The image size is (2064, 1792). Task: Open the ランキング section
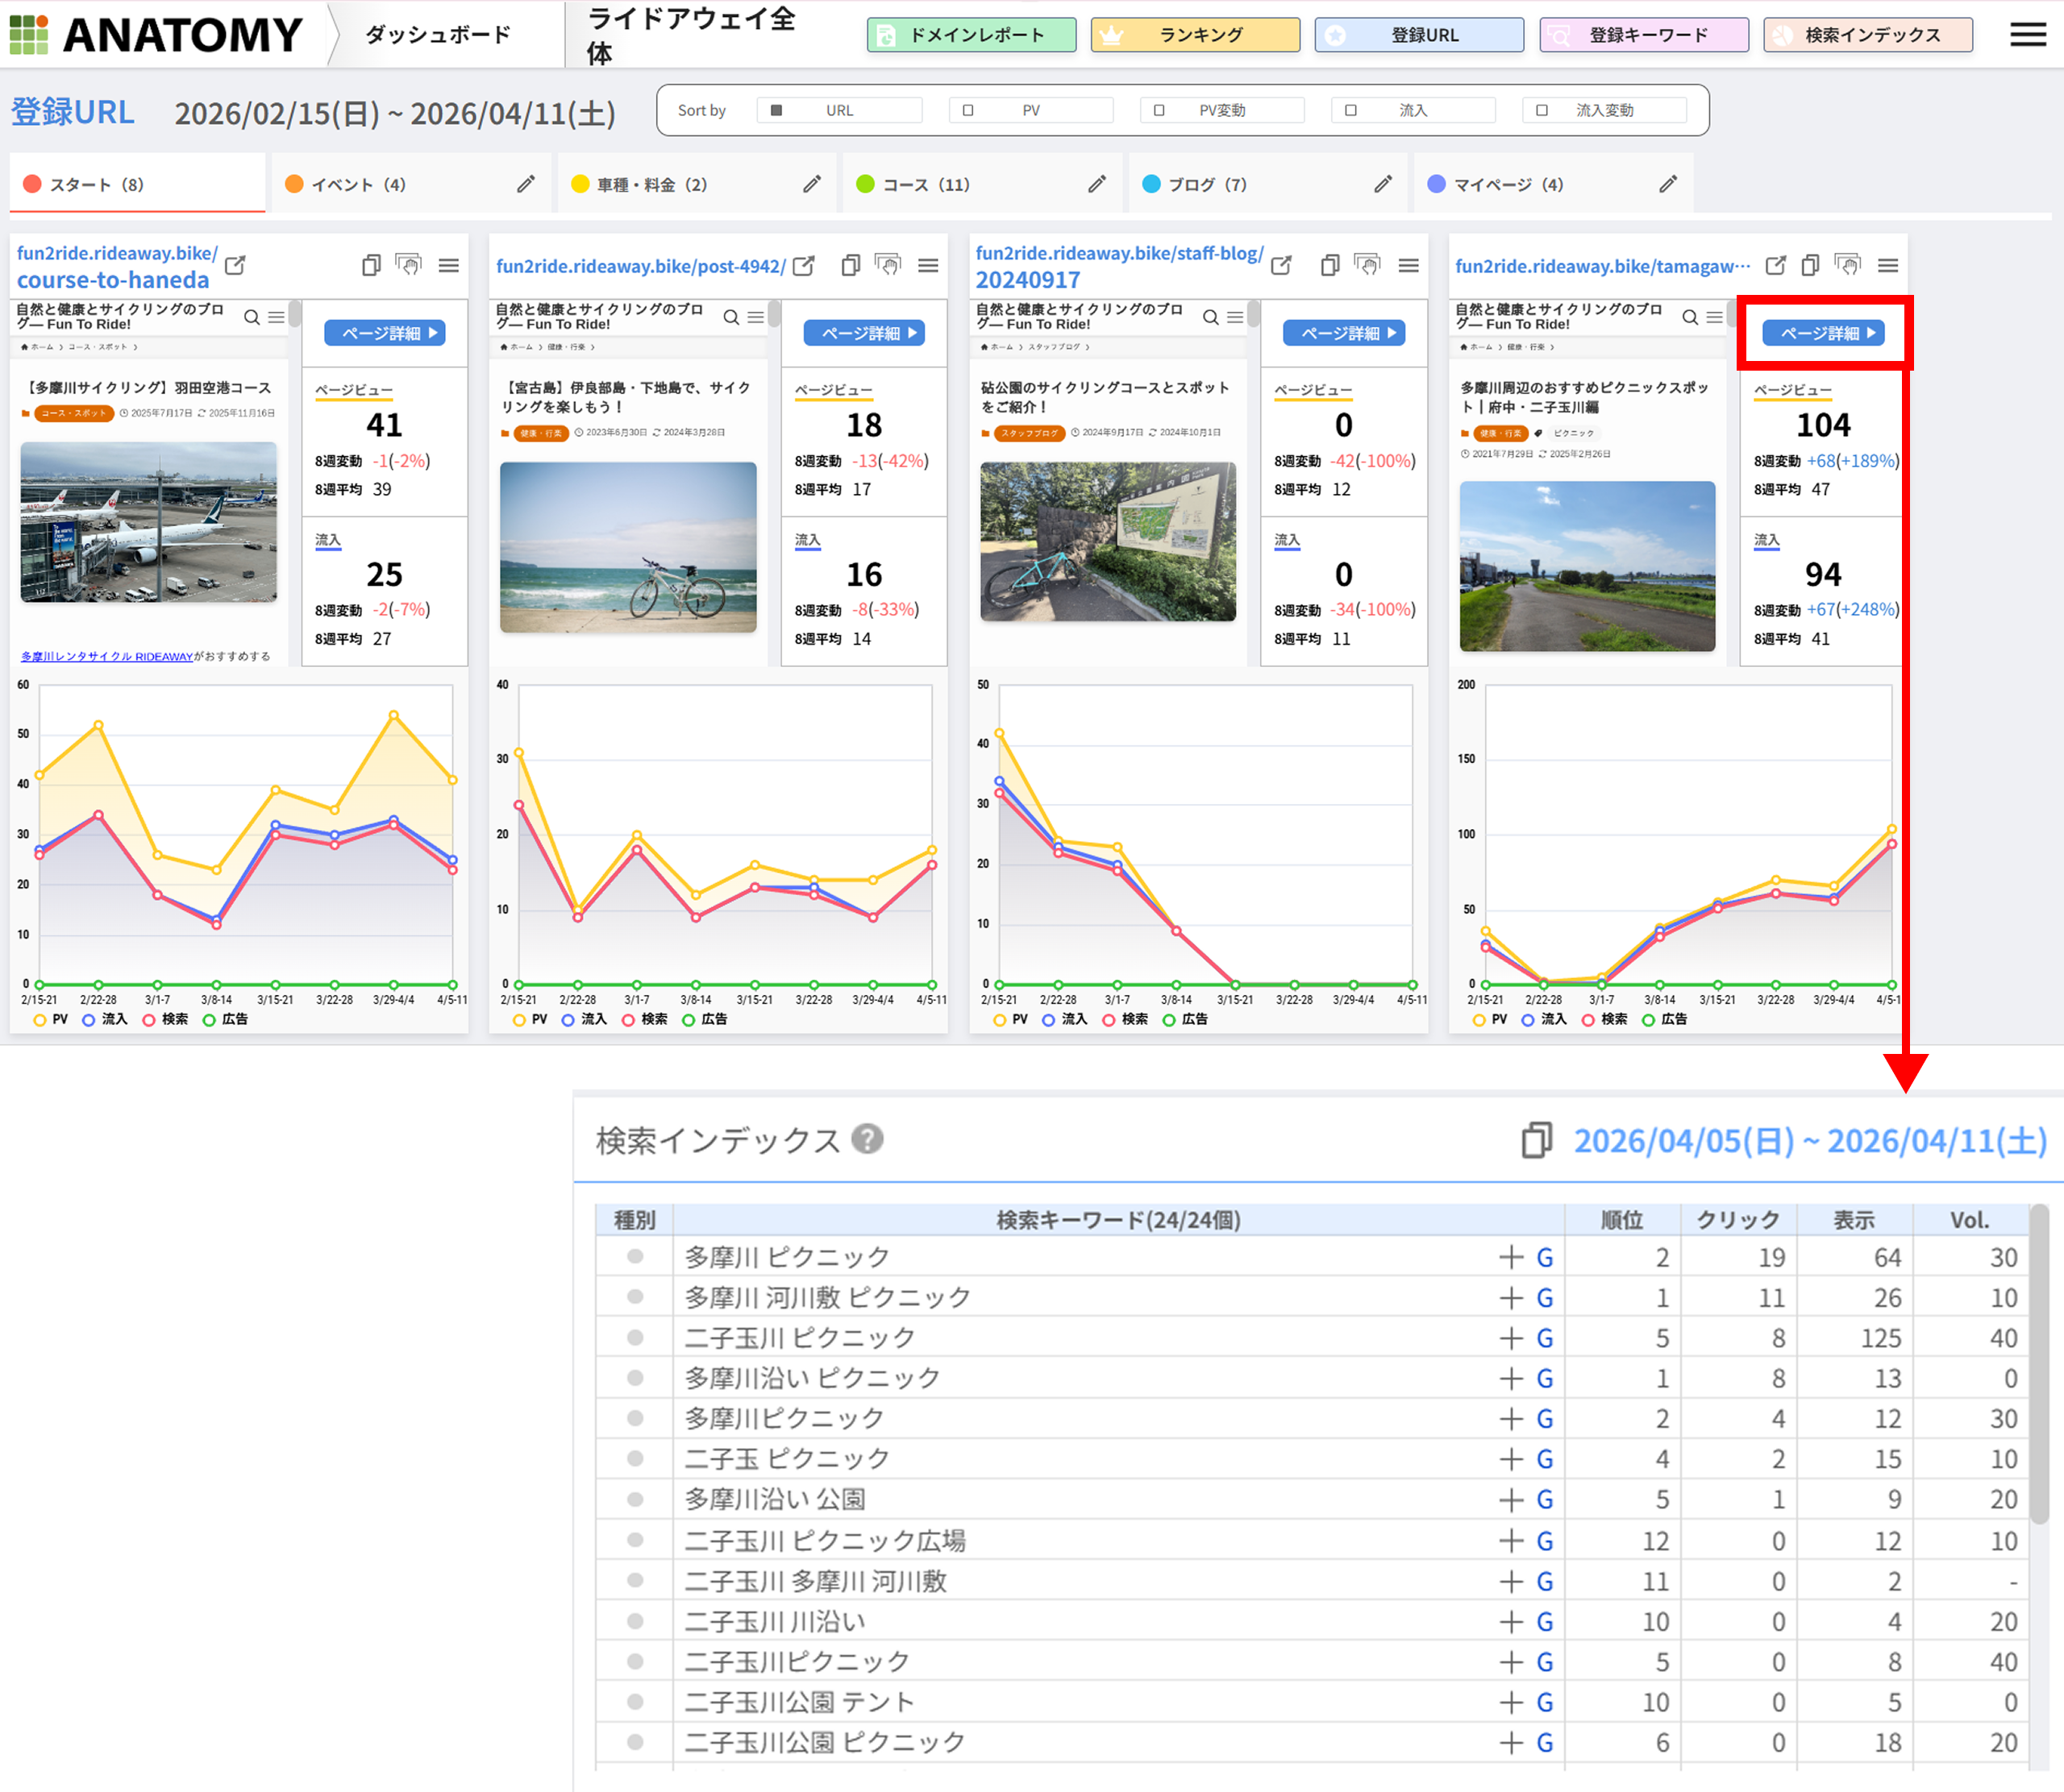coord(1195,35)
